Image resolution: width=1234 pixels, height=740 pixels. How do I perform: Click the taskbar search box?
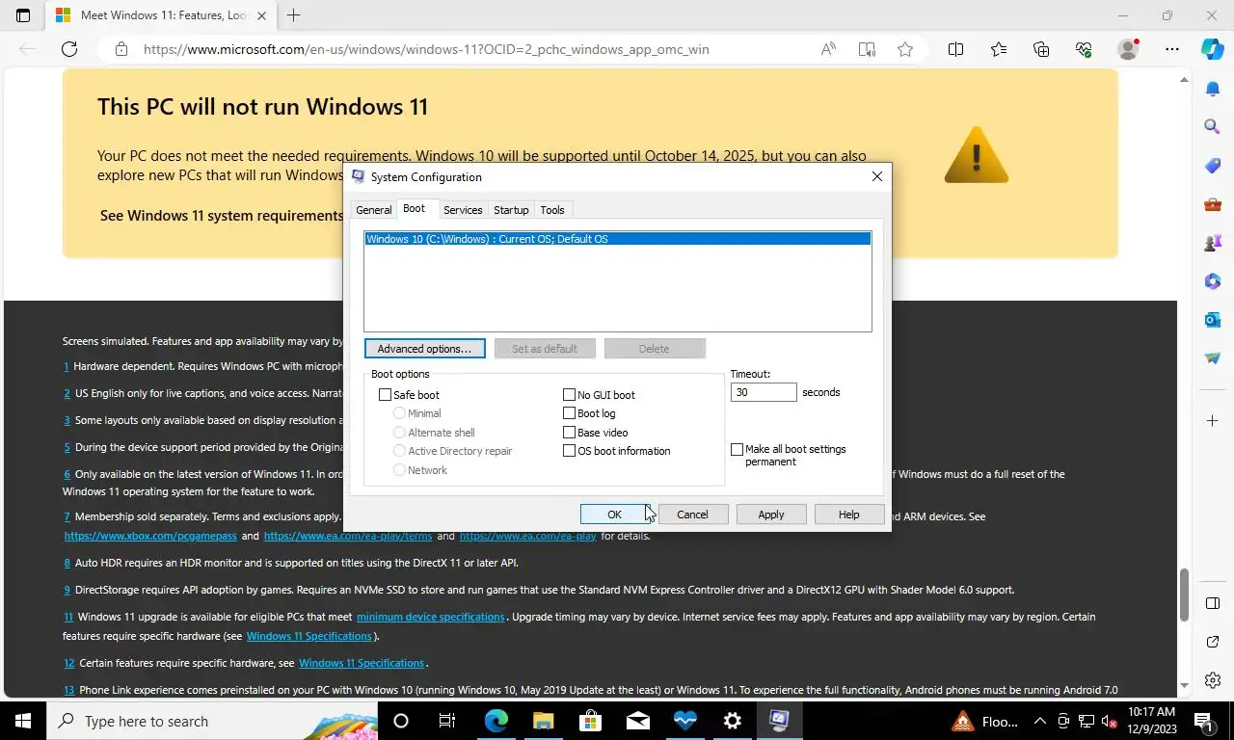pyautogui.click(x=212, y=721)
